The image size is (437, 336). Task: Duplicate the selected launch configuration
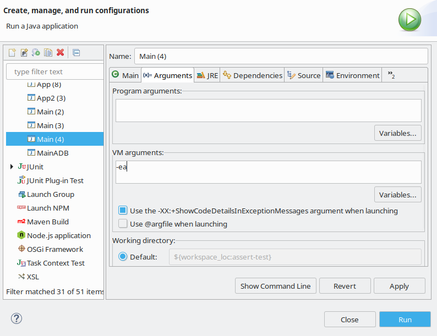coord(48,53)
